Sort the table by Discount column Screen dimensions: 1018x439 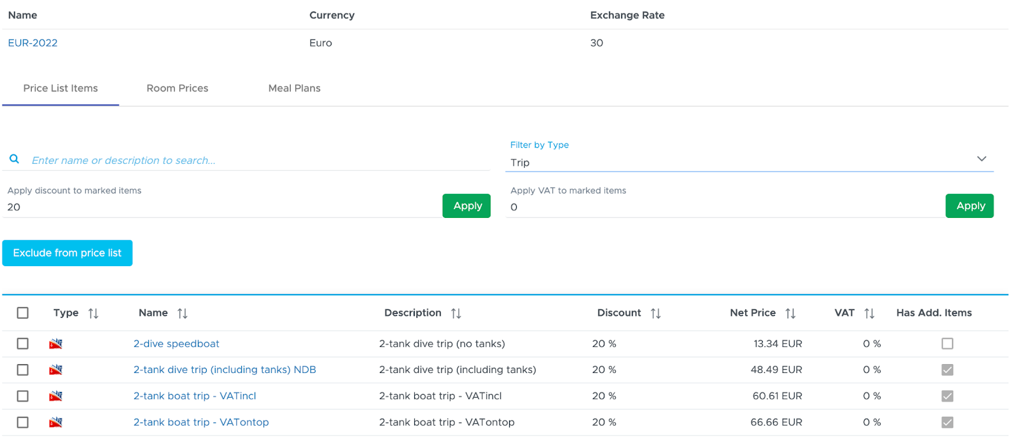656,313
